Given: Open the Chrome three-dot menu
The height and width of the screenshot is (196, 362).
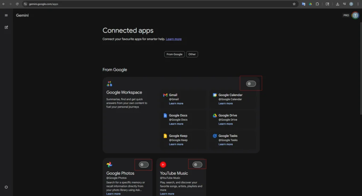Looking at the screenshot, I should (358, 4).
